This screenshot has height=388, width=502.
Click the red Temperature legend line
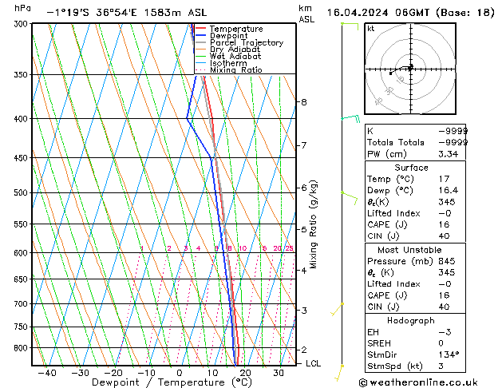tap(200, 30)
